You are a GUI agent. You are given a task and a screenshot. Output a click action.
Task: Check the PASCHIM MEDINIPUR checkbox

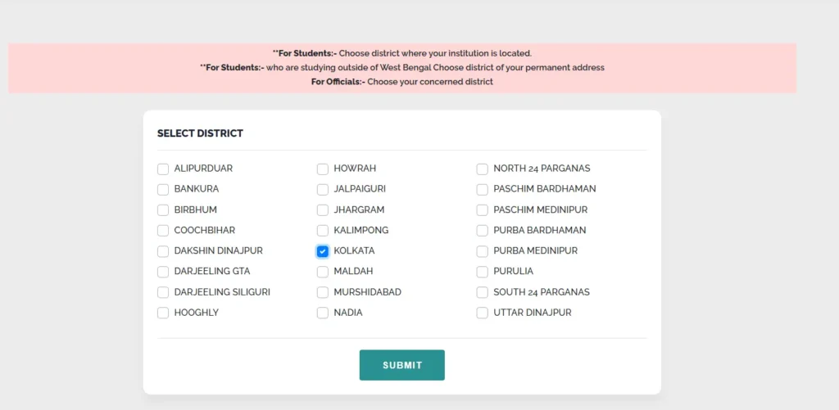click(x=483, y=210)
